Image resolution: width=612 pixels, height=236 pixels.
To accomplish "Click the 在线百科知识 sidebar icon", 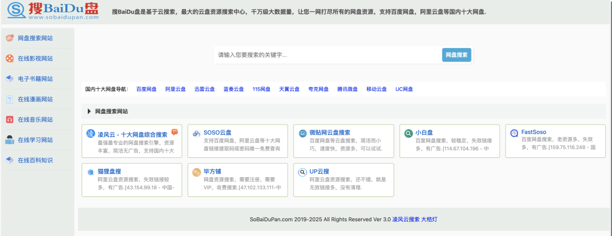I will 10,160.
